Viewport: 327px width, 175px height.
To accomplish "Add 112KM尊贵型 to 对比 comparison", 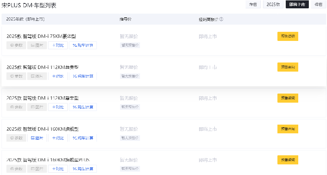I will point(58,76).
